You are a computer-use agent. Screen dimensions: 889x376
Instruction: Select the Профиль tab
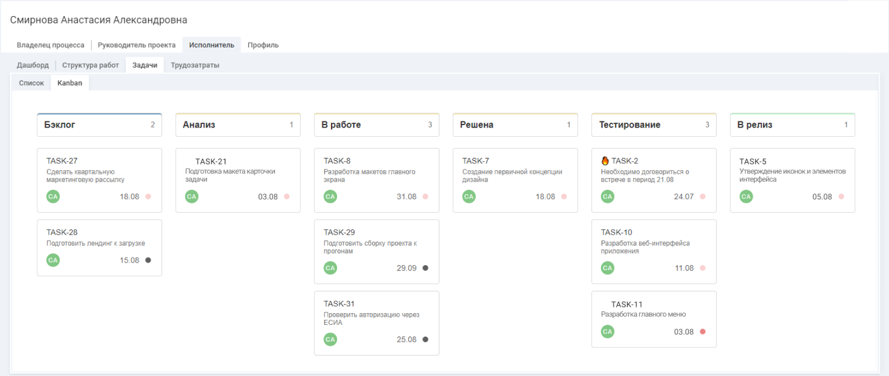263,45
